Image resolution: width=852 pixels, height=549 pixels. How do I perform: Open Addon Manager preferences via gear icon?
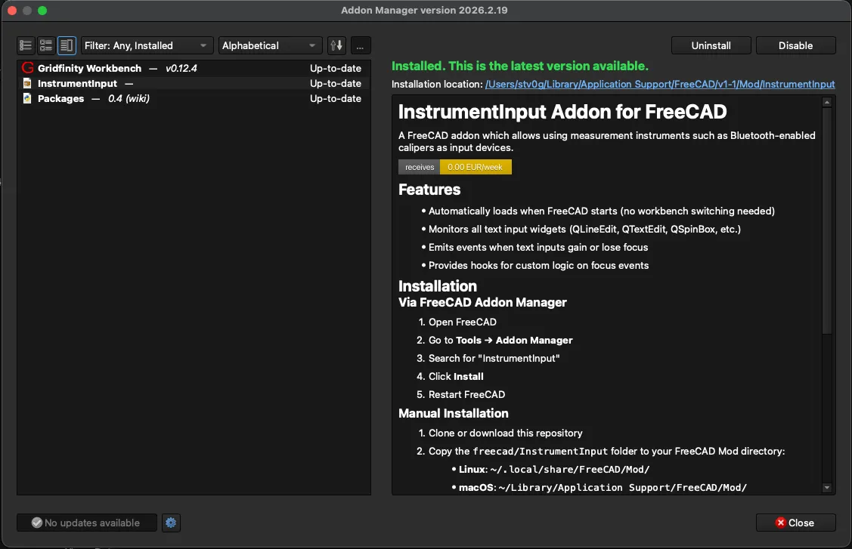[x=171, y=523]
